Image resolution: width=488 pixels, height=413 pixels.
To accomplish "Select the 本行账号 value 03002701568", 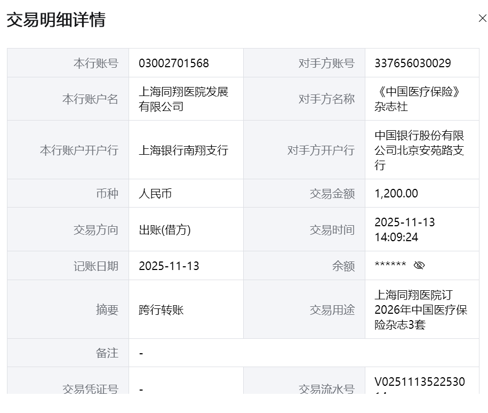I will point(174,63).
